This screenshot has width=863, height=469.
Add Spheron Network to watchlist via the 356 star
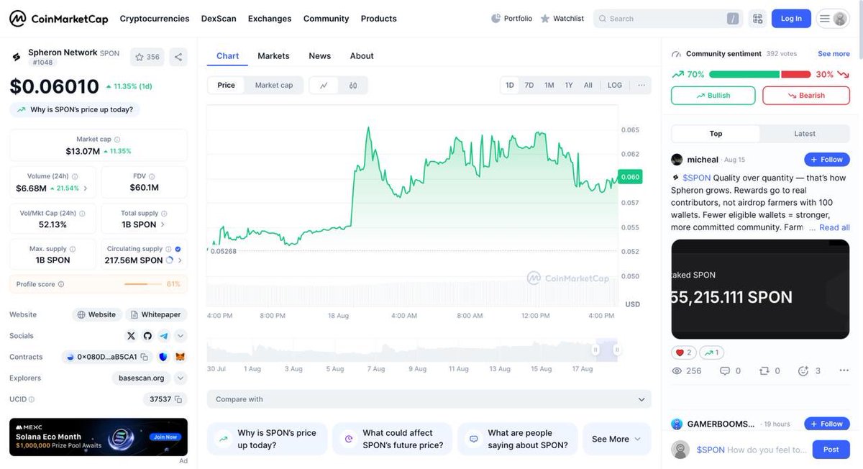147,57
